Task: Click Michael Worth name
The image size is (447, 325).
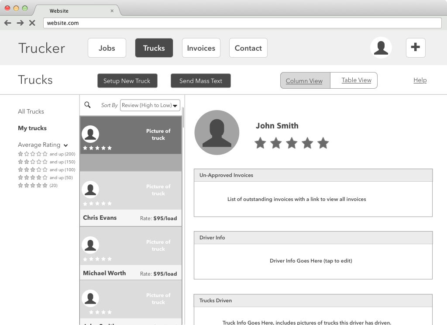Action: click(104, 273)
